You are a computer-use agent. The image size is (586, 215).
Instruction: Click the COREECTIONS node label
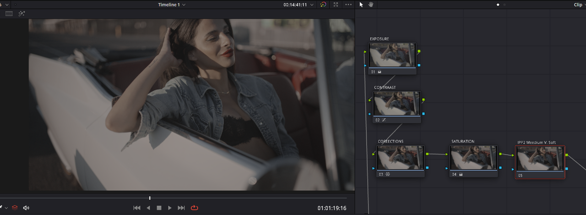tap(391, 141)
